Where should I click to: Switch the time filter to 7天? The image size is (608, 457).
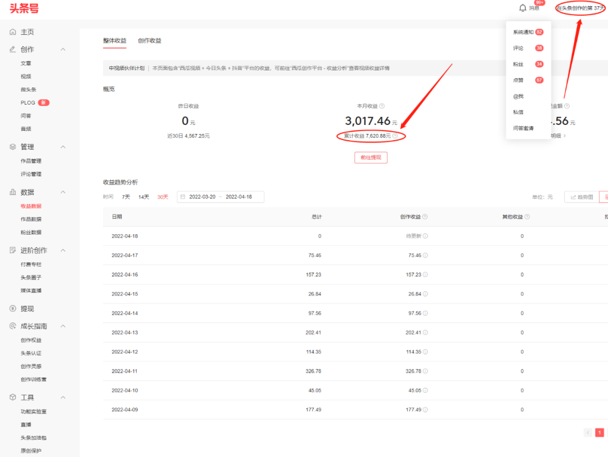coord(126,196)
